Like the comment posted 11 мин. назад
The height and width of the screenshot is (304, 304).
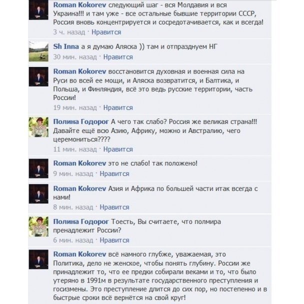coord(118,149)
